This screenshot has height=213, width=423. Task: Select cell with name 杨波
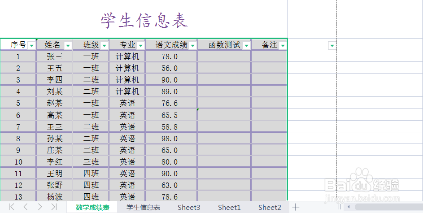click(54, 196)
